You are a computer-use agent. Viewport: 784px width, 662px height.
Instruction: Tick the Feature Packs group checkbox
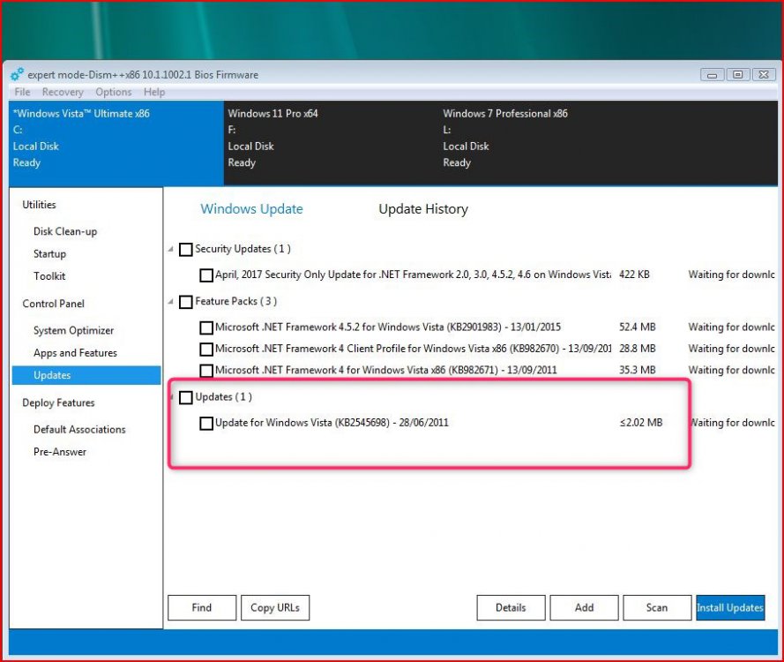pyautogui.click(x=185, y=302)
